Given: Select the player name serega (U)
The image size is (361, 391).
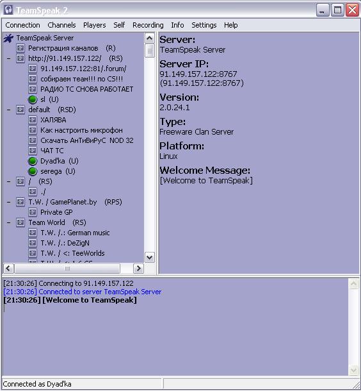Looking at the screenshot, I should tap(58, 171).
